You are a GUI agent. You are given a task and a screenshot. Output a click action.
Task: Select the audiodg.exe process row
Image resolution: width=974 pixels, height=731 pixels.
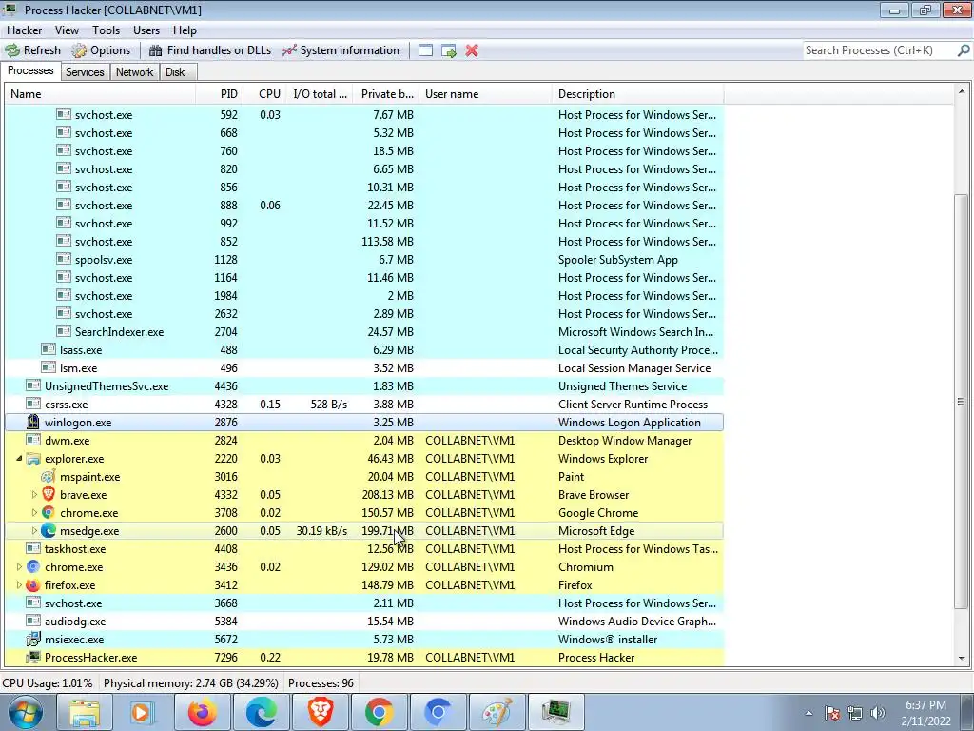point(364,621)
